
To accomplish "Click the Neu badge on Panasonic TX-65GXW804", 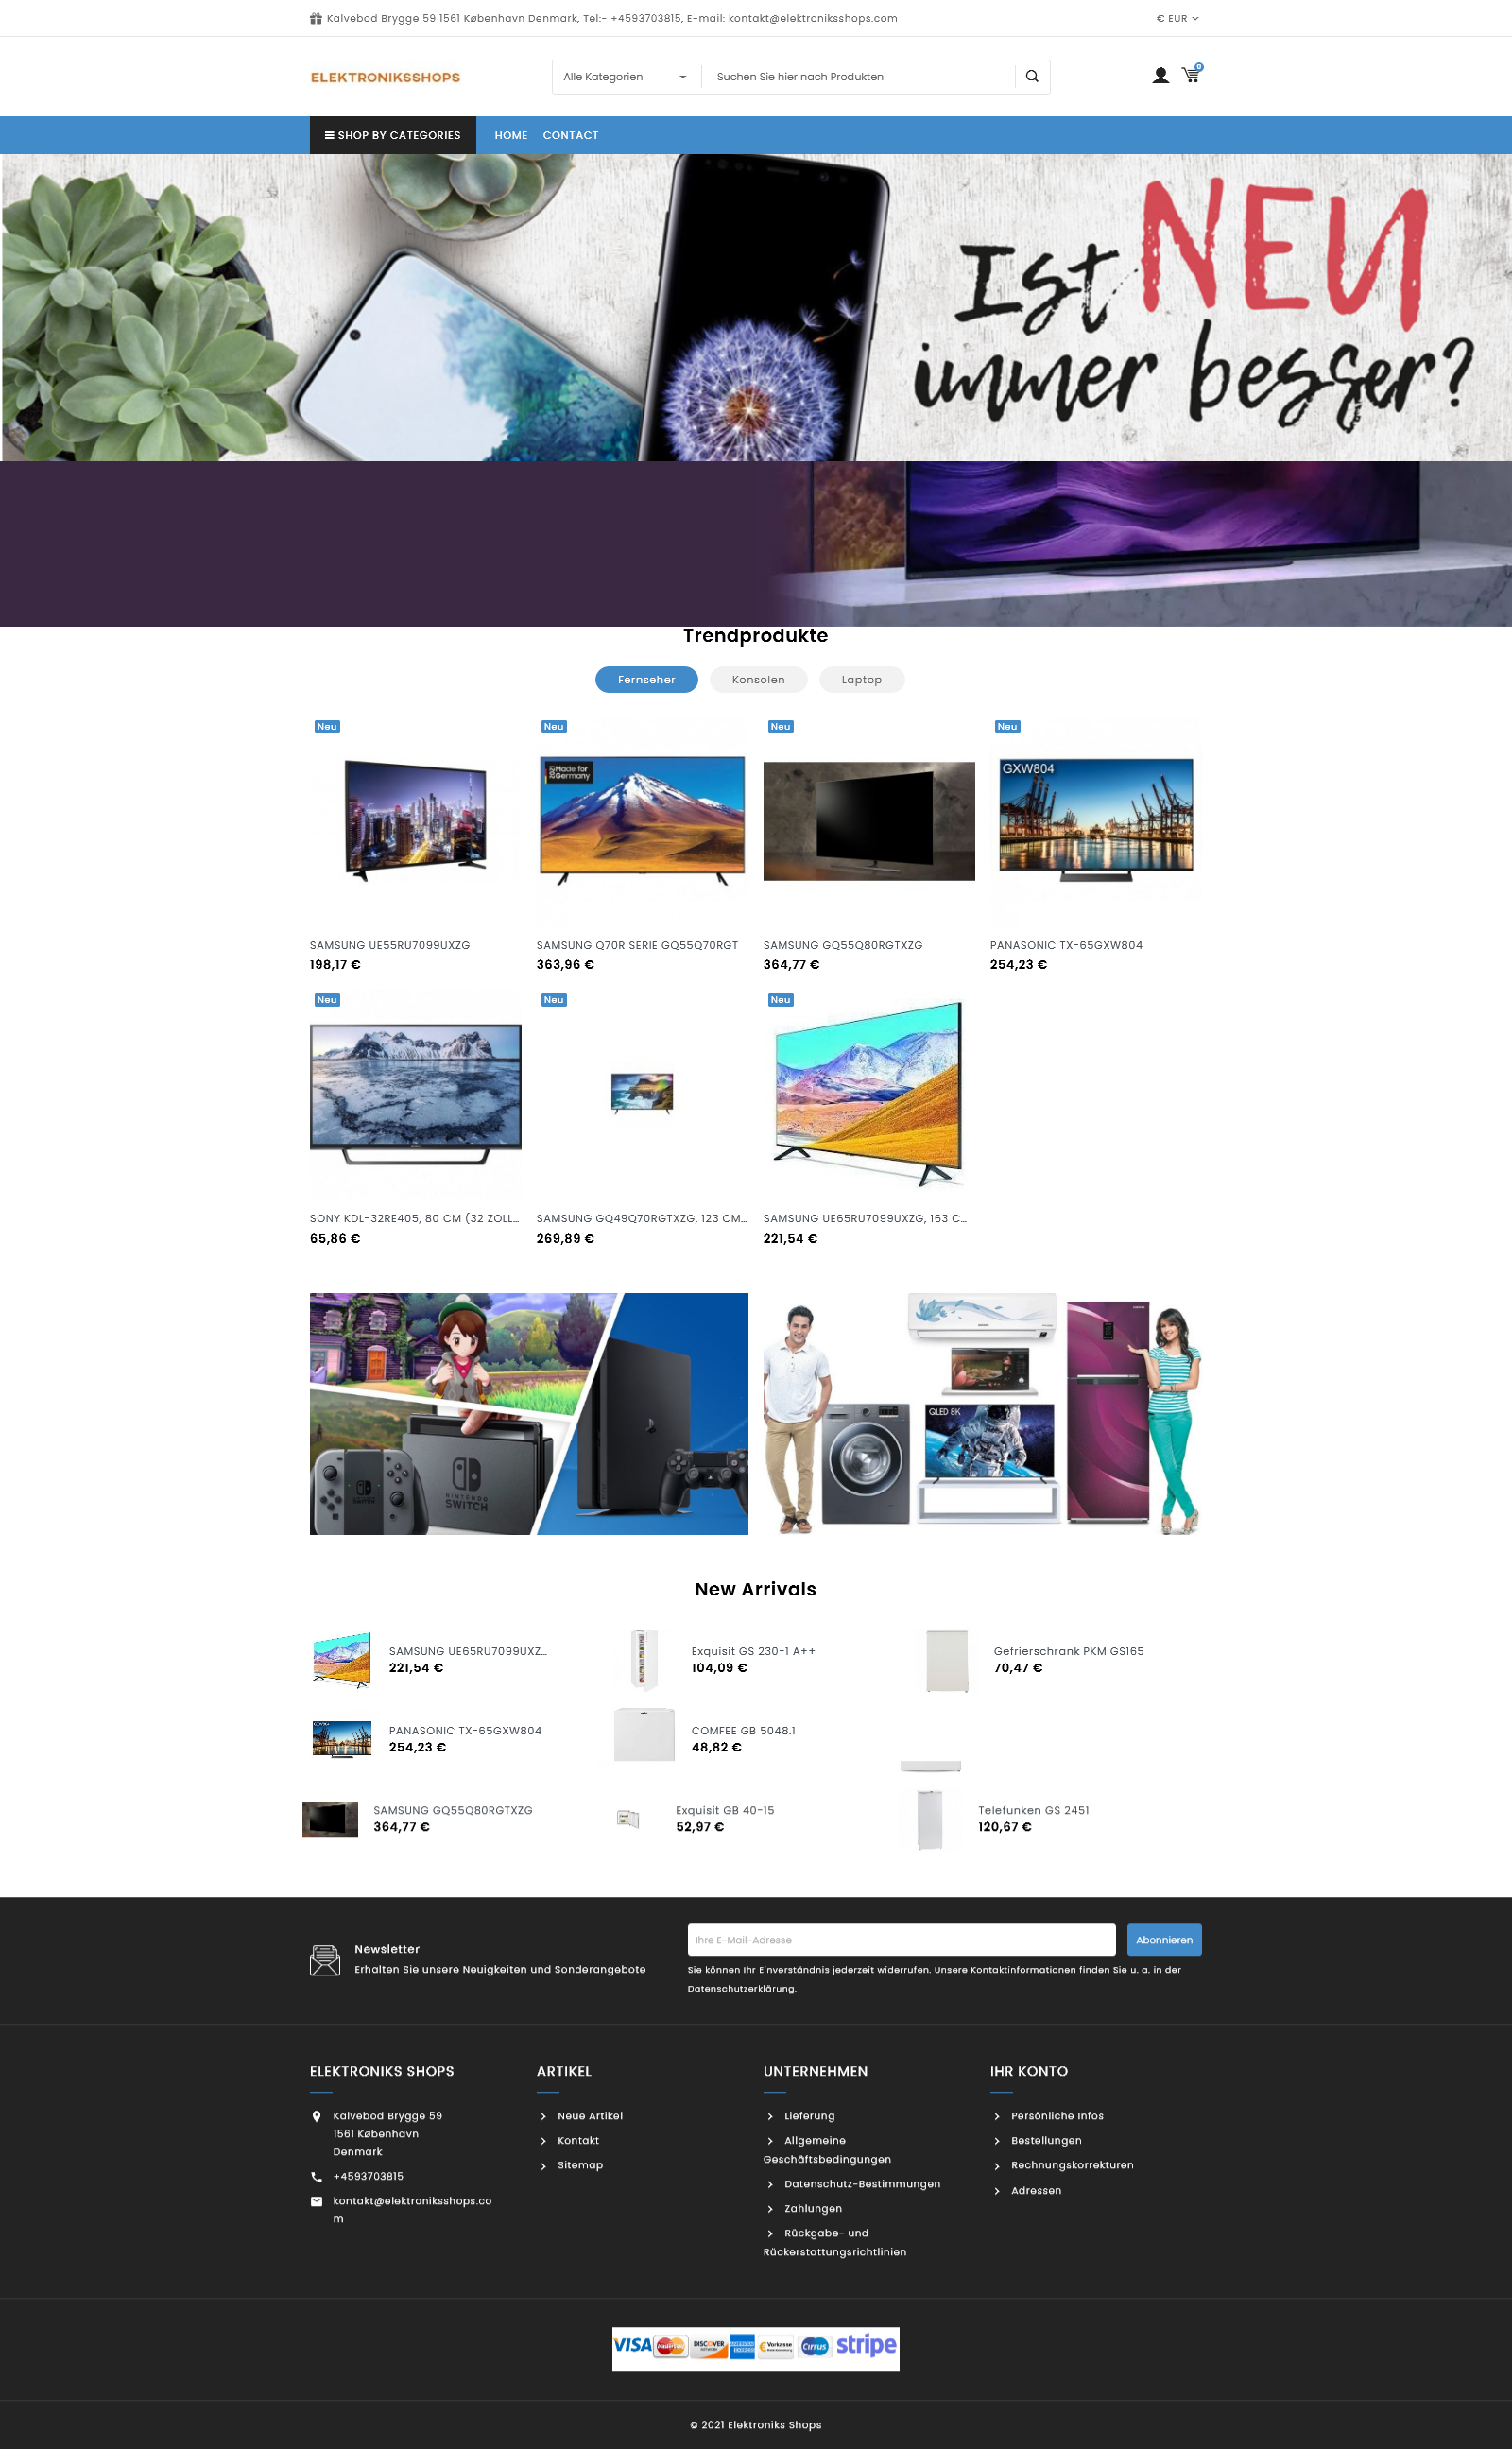I will click(1007, 727).
